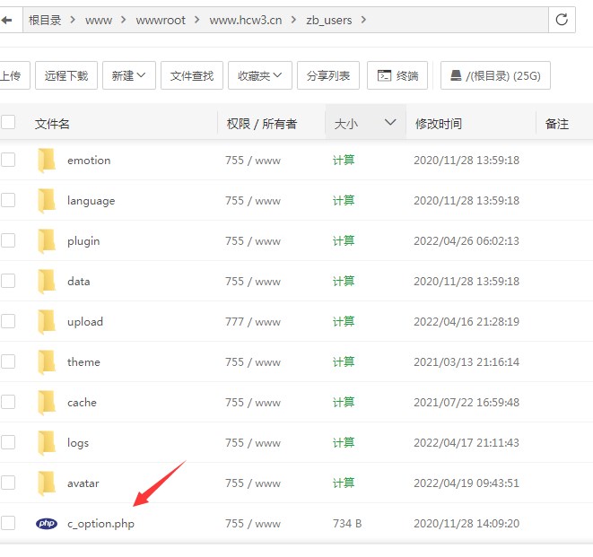Check the language folder checkbox
Screen dimensions: 593x557
click(x=8, y=200)
